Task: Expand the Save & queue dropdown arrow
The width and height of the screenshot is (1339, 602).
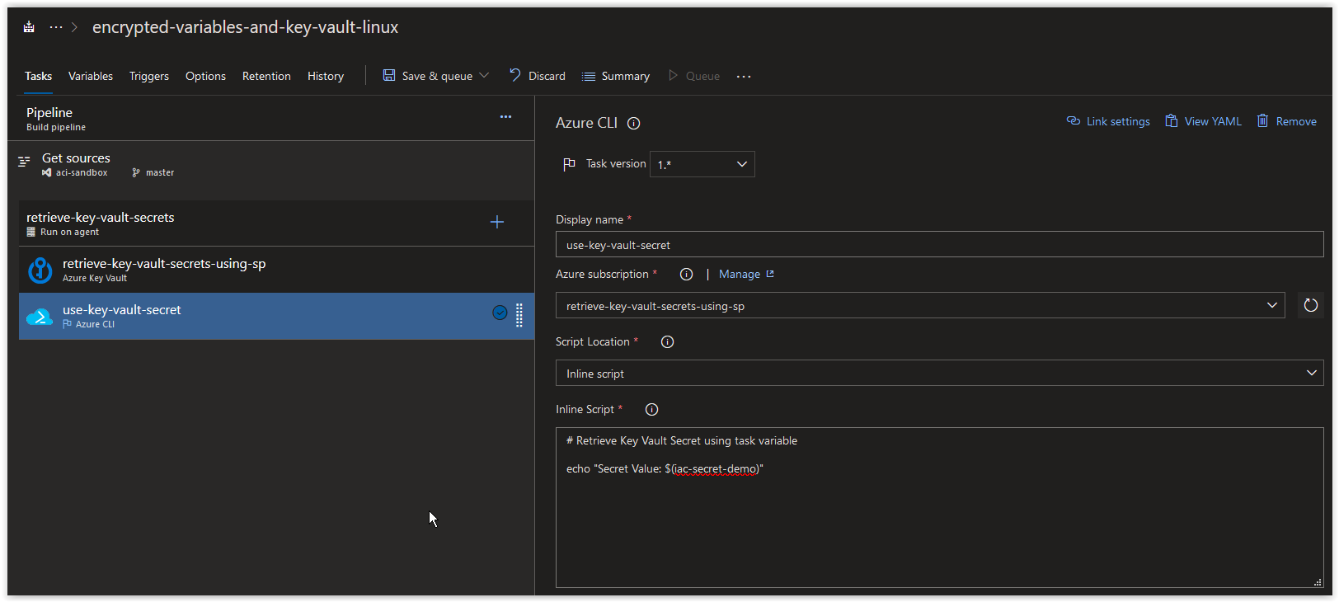Action: pos(485,75)
